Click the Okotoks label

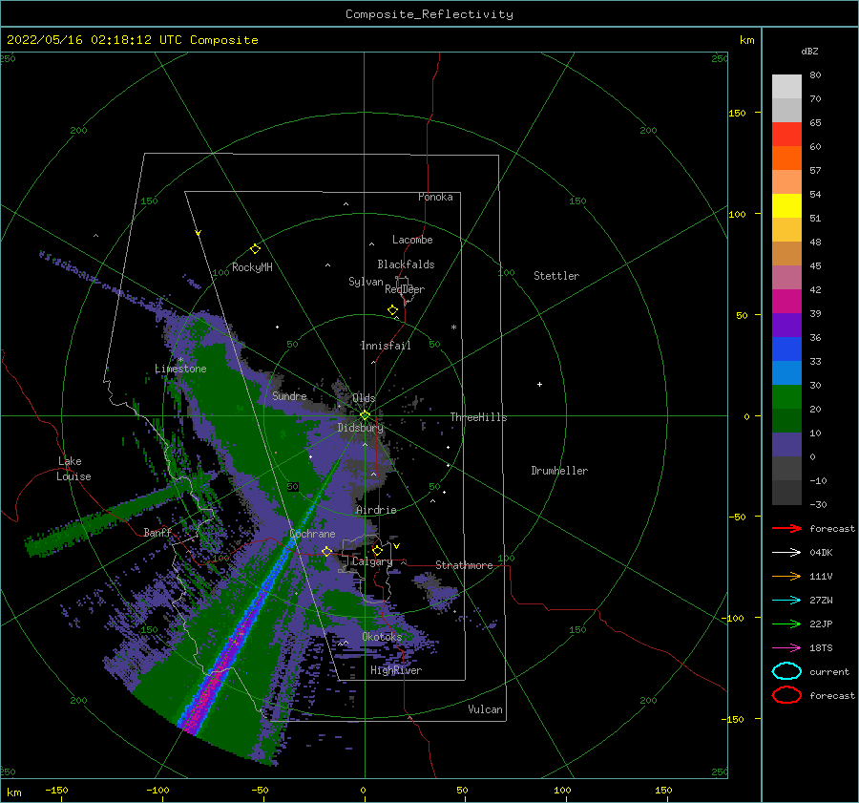(x=382, y=636)
